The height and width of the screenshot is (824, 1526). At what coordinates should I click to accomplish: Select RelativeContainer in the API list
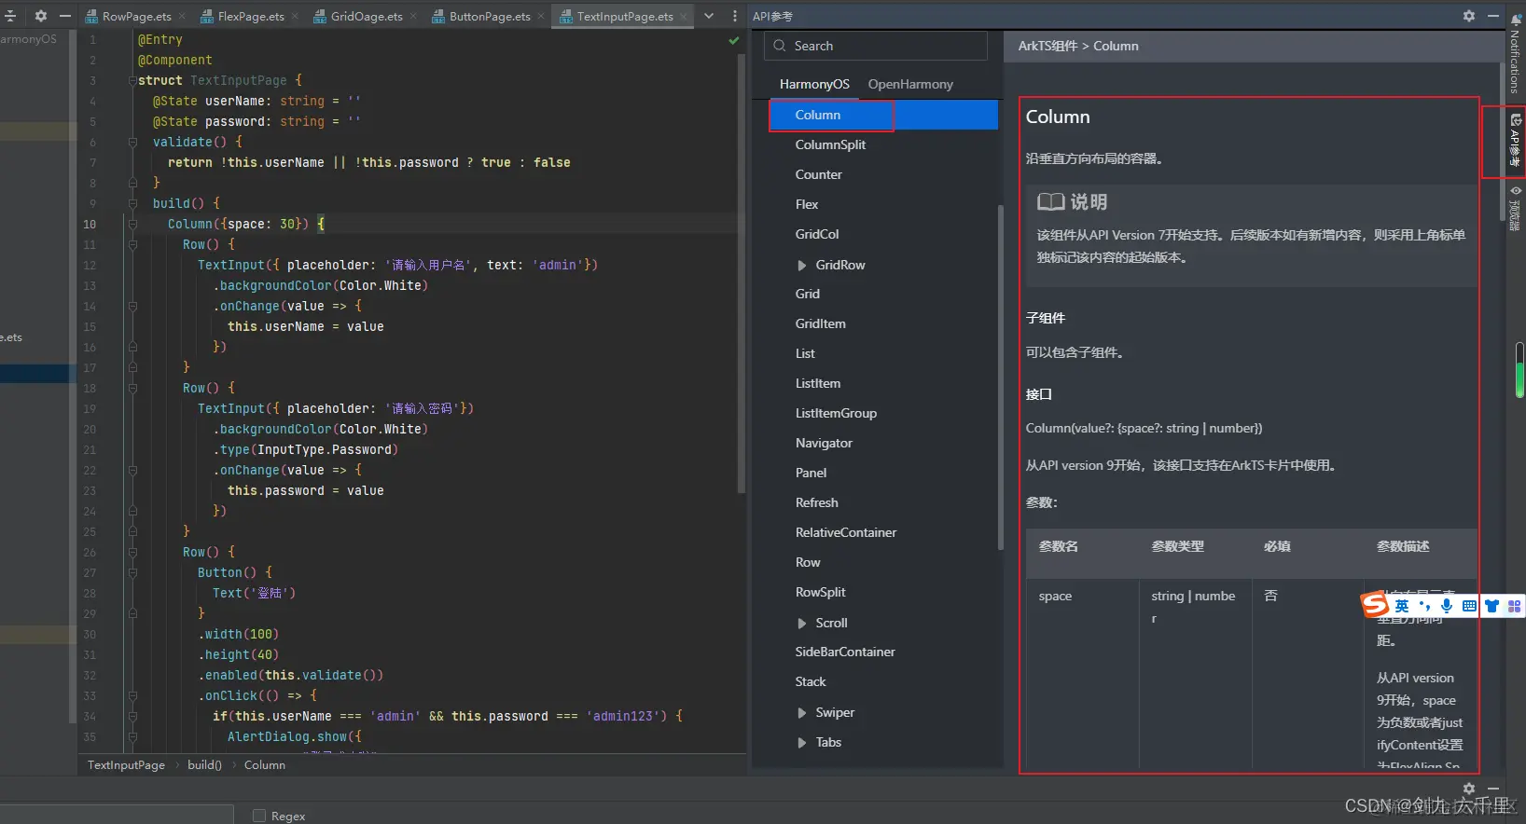pyautogui.click(x=846, y=532)
